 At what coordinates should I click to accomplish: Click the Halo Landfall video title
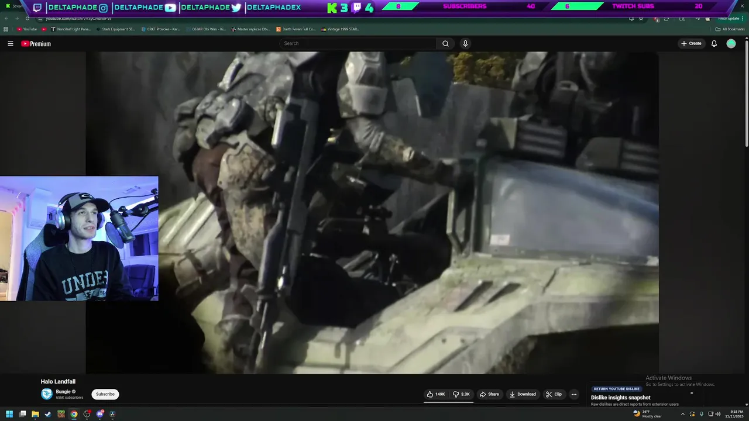pos(58,382)
